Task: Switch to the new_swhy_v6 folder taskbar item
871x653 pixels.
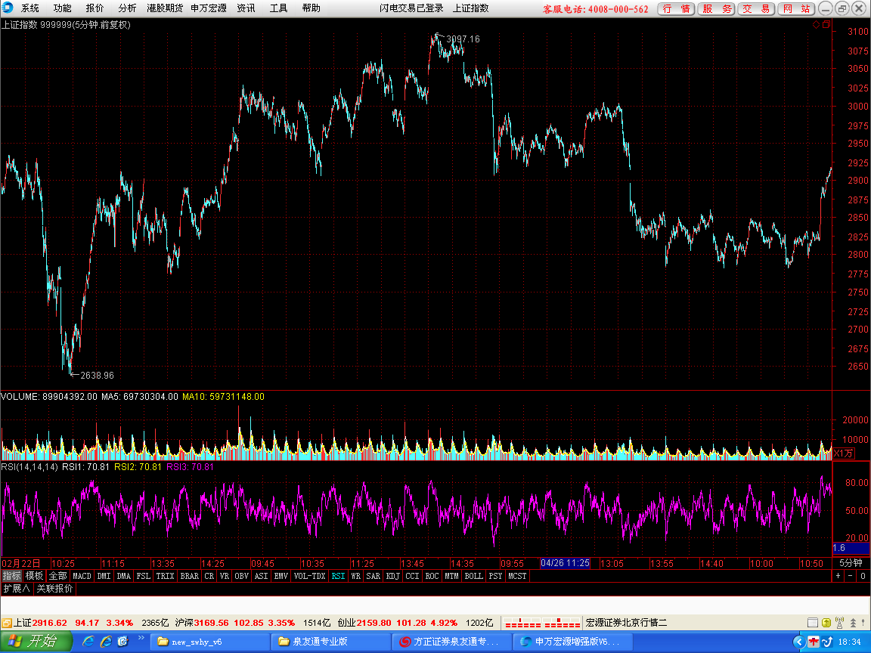Action: [x=209, y=642]
